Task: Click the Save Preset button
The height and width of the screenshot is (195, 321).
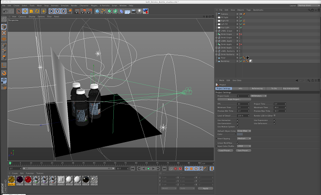Action: pyautogui.click(x=244, y=151)
